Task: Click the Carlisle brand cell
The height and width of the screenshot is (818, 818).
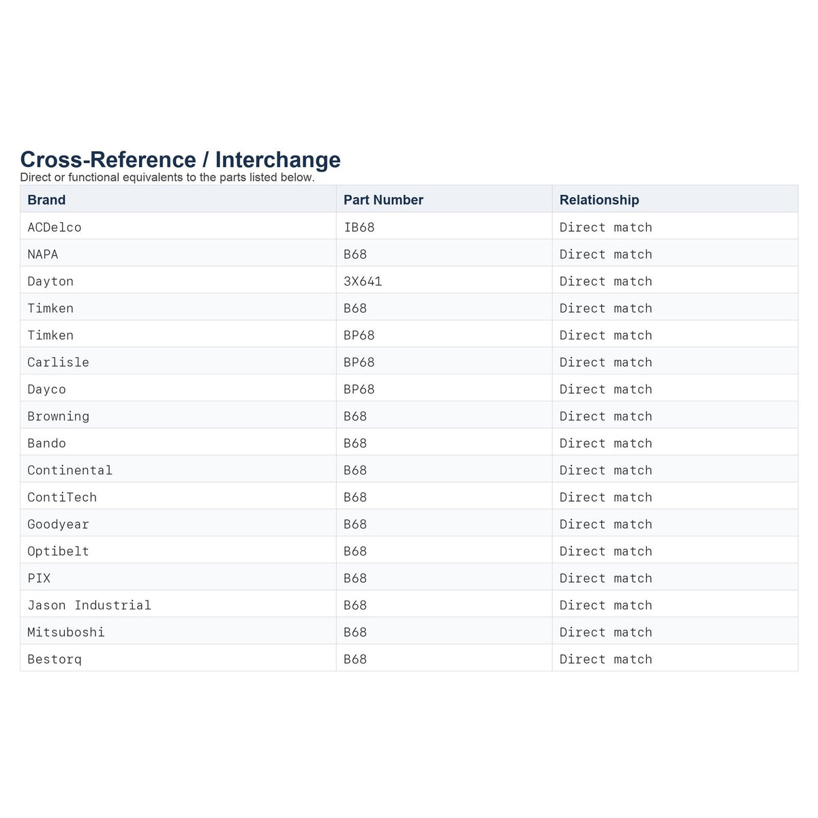Action: click(178, 362)
